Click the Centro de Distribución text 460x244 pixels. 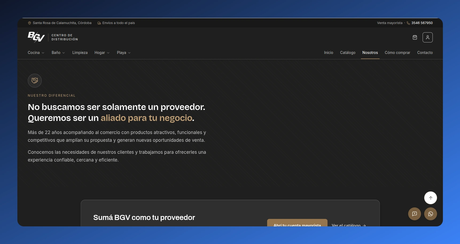[65, 37]
